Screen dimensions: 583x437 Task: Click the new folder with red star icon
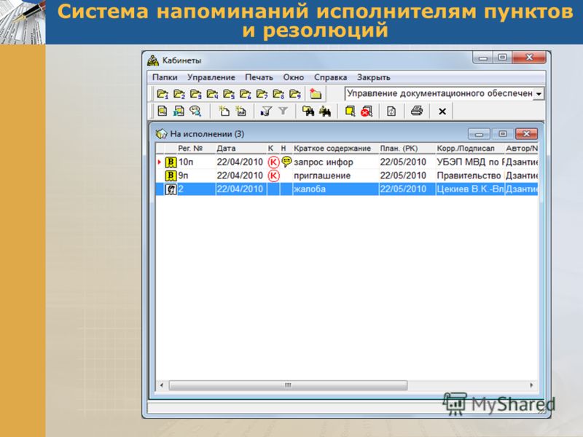click(x=316, y=94)
